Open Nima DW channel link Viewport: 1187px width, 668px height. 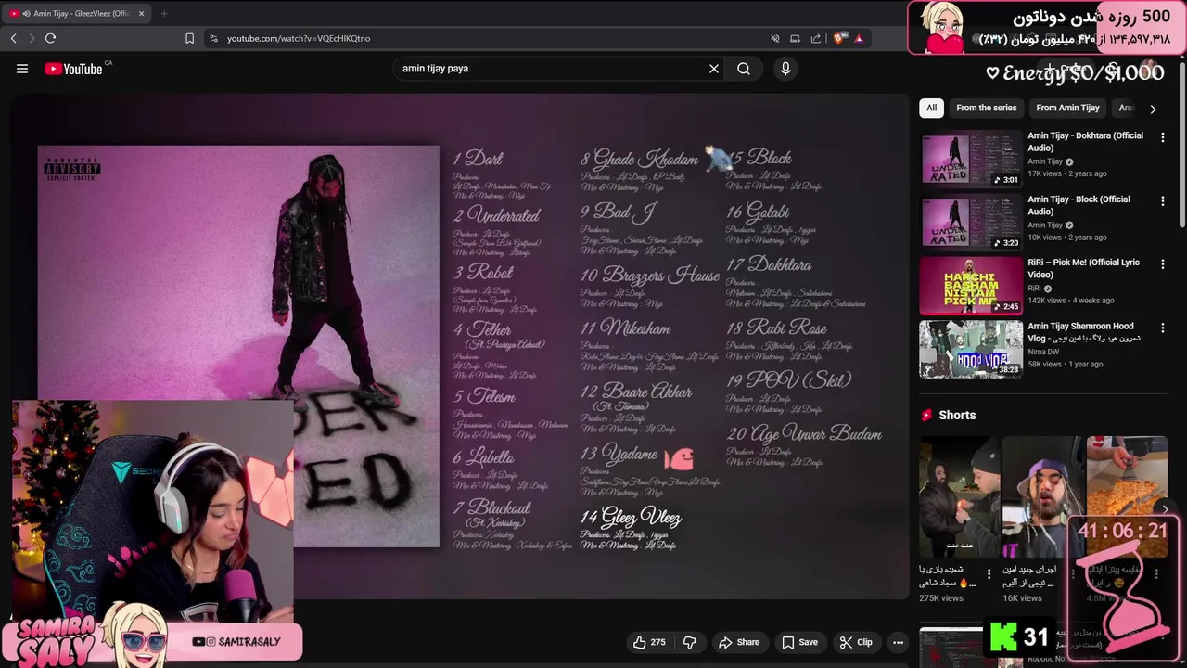tap(1046, 352)
